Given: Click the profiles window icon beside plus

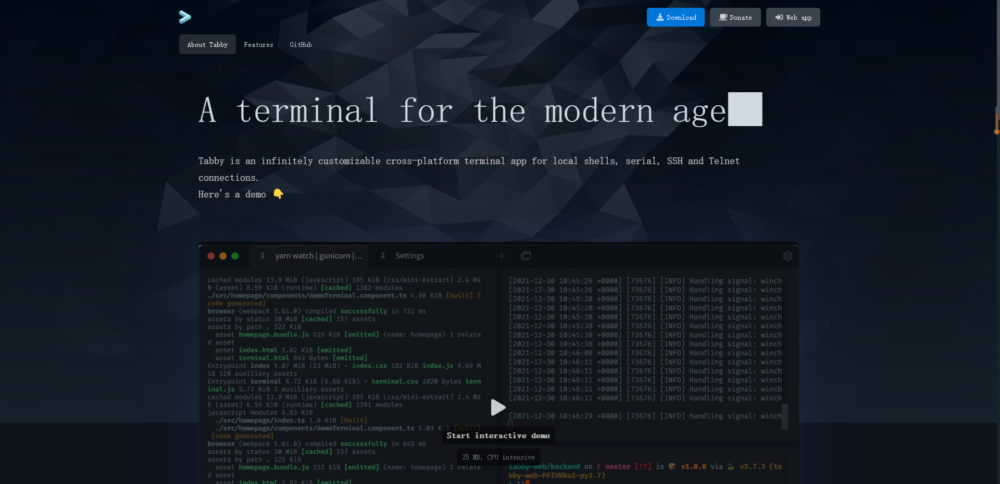Looking at the screenshot, I should [x=526, y=256].
